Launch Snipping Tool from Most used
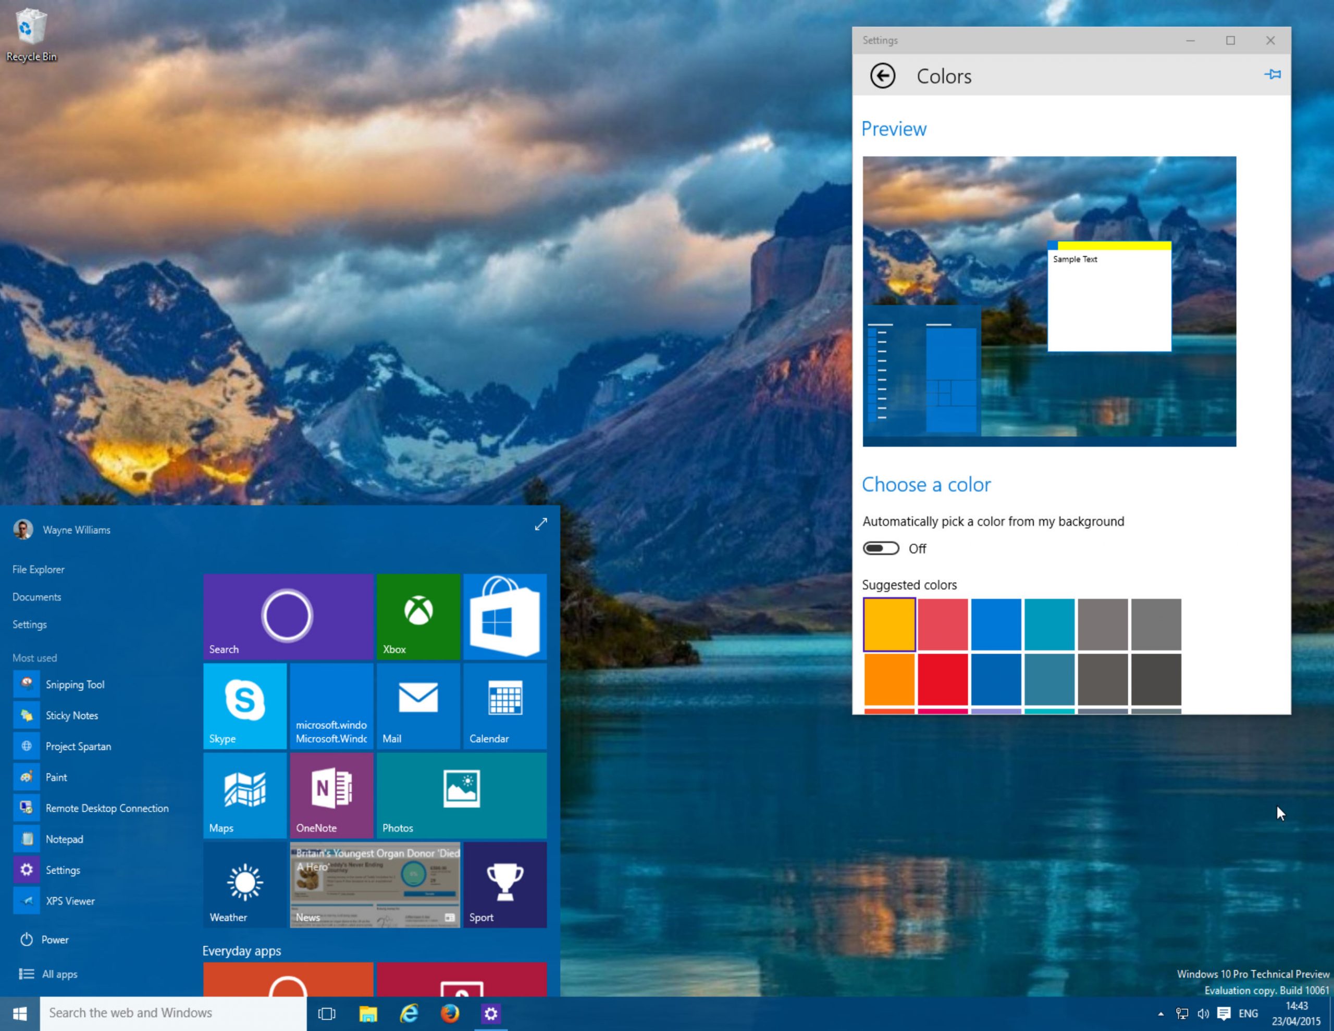This screenshot has height=1031, width=1334. tap(75, 684)
